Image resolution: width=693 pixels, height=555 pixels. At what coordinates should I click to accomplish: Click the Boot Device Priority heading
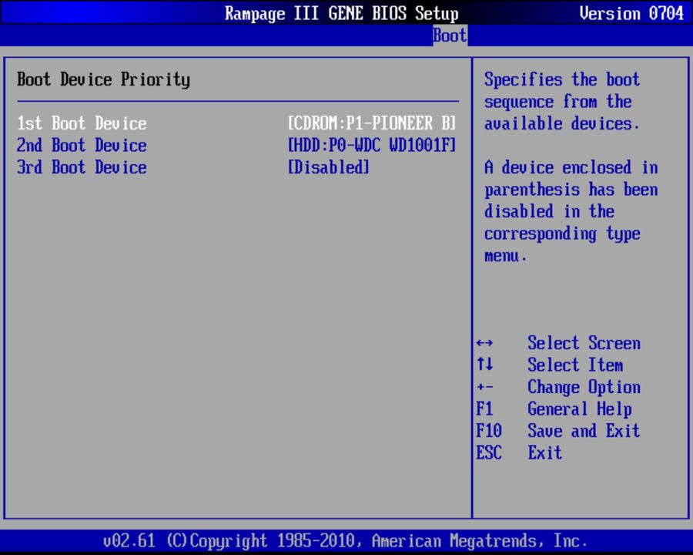103,79
